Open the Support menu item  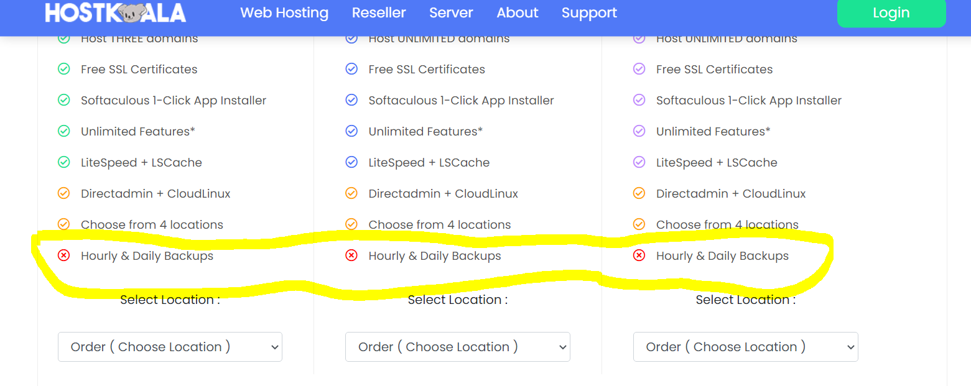(x=589, y=12)
